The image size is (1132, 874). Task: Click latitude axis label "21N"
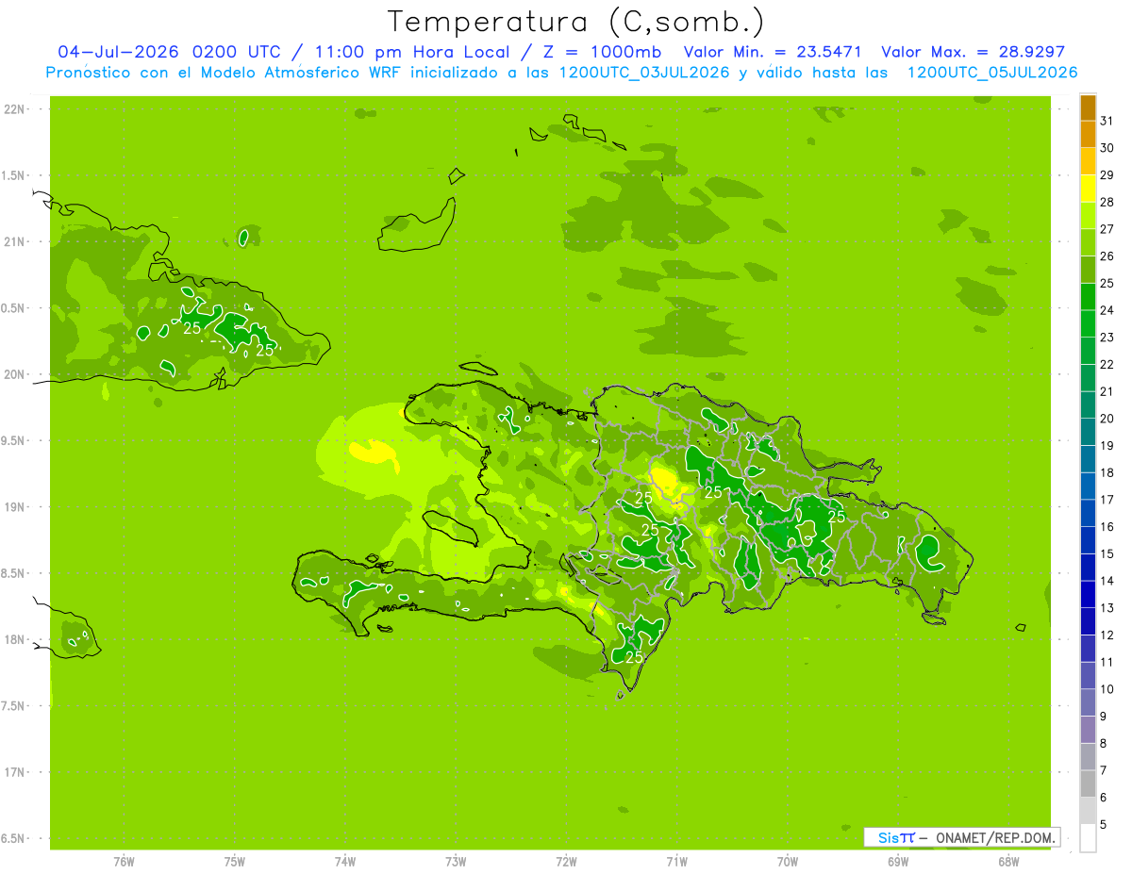(x=15, y=242)
